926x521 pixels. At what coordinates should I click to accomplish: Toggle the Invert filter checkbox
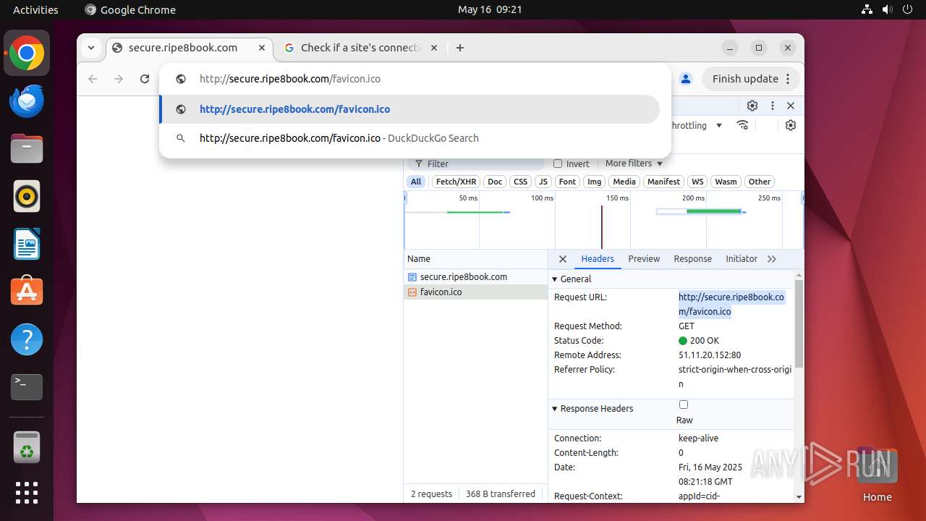click(x=558, y=164)
